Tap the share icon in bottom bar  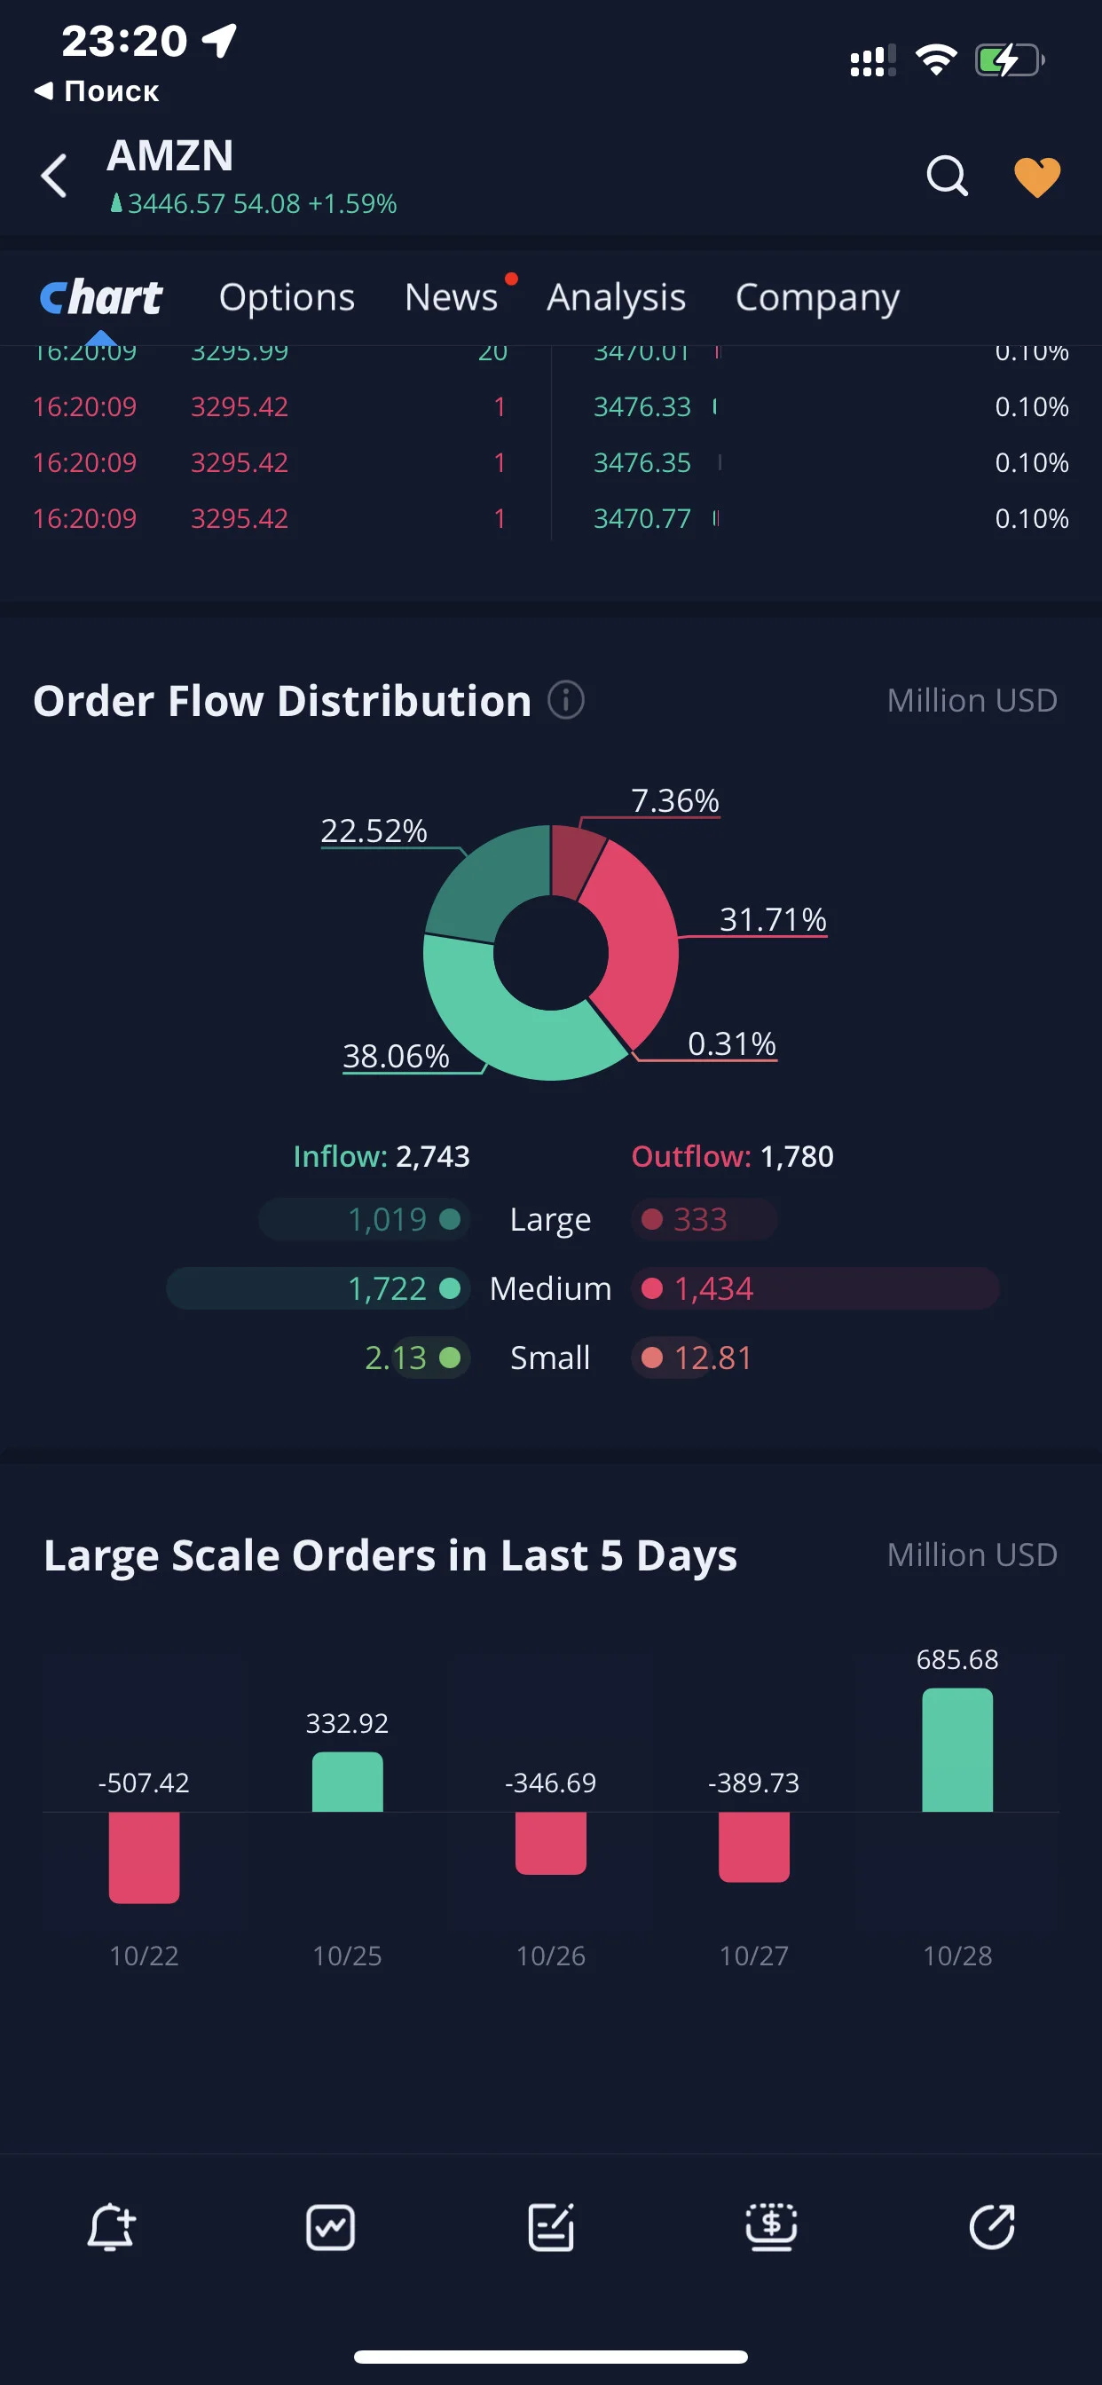pos(992,2227)
